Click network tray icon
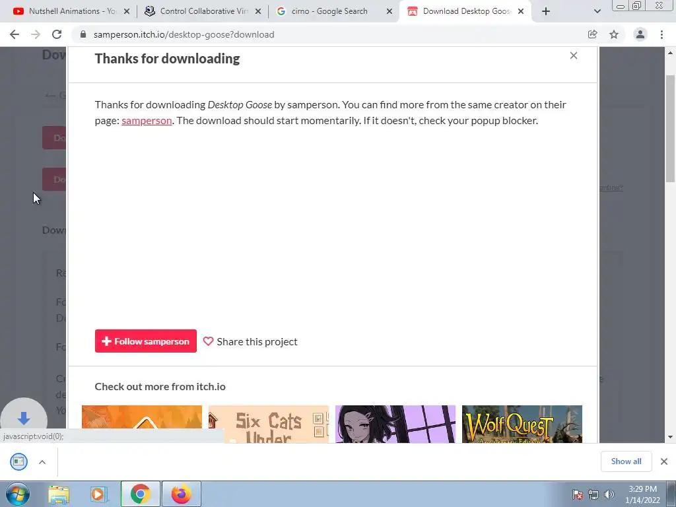This screenshot has width=676, height=507. coord(593,494)
